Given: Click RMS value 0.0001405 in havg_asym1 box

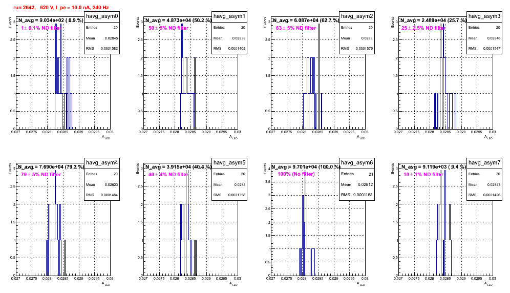Looking at the screenshot, I should (237, 49).
